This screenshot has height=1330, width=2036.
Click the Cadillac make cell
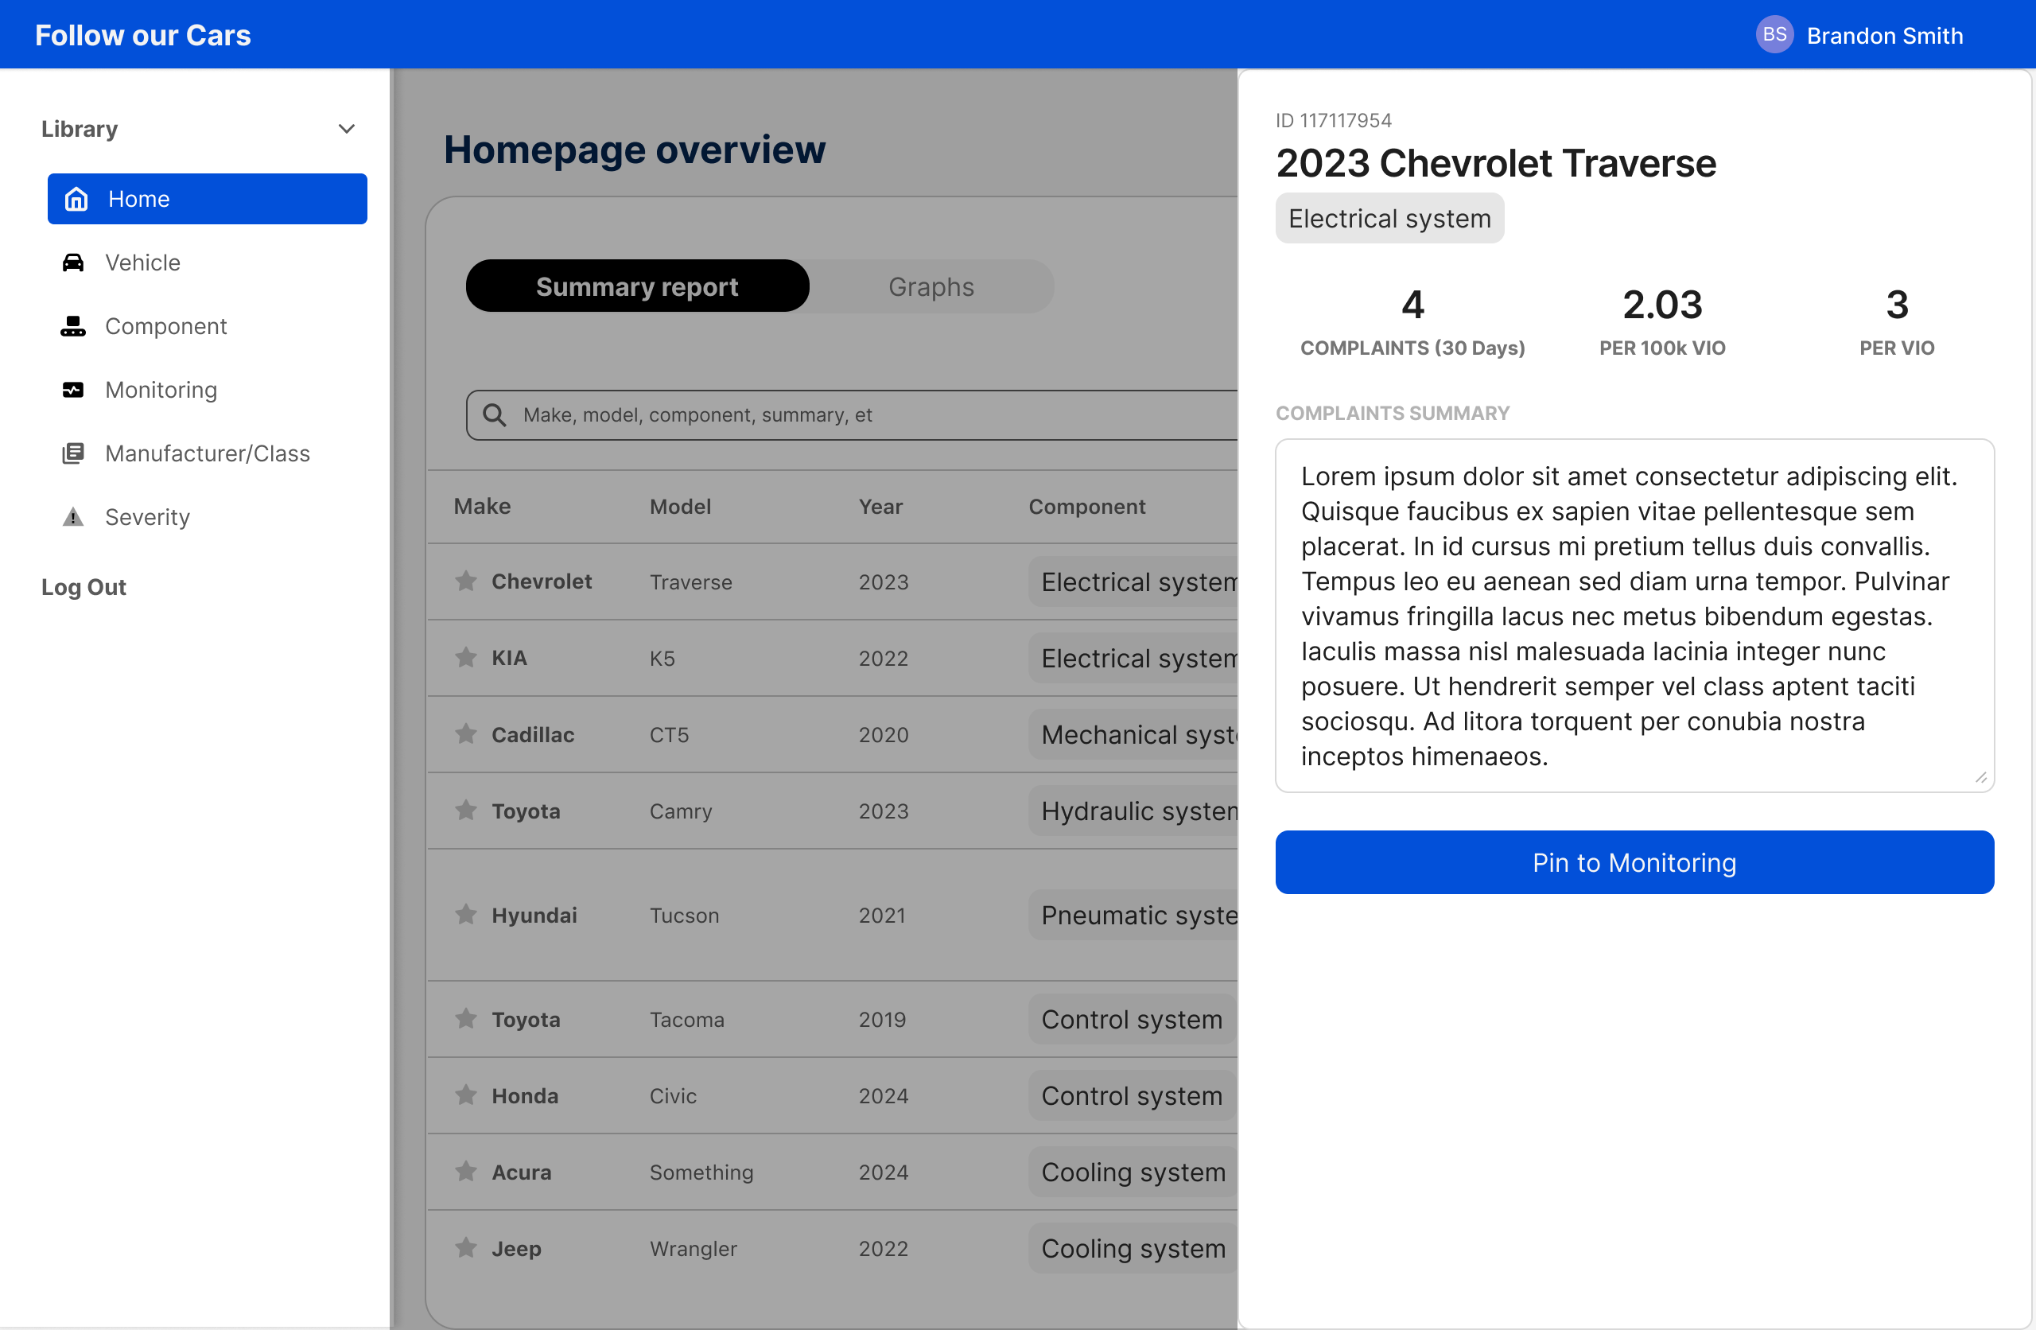pos(532,734)
